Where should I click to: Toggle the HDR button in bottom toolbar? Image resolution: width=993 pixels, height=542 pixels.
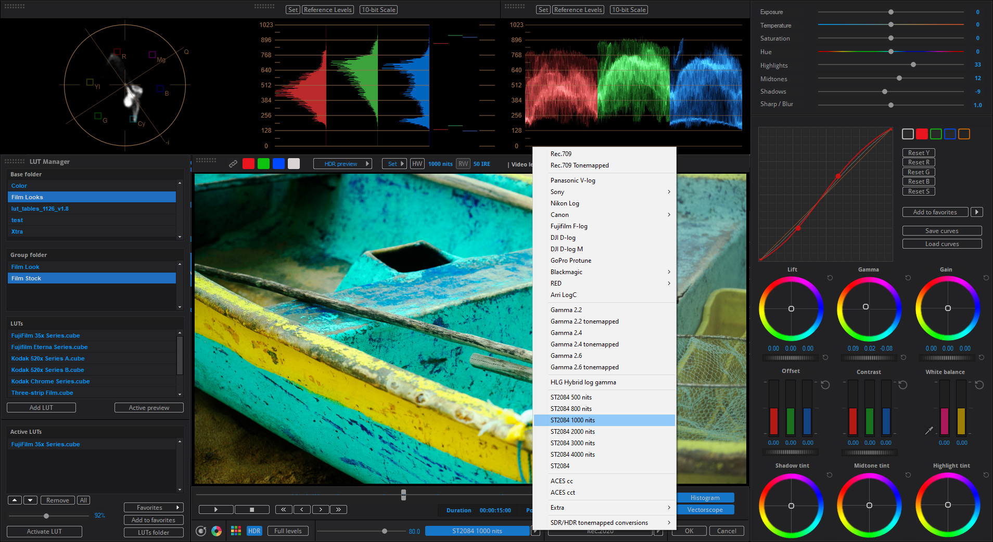(254, 531)
